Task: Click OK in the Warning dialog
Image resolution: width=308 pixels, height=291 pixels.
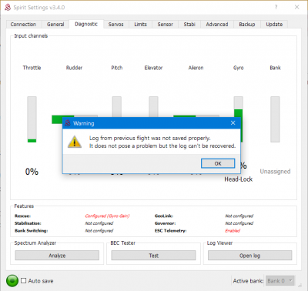Action: 218,163
